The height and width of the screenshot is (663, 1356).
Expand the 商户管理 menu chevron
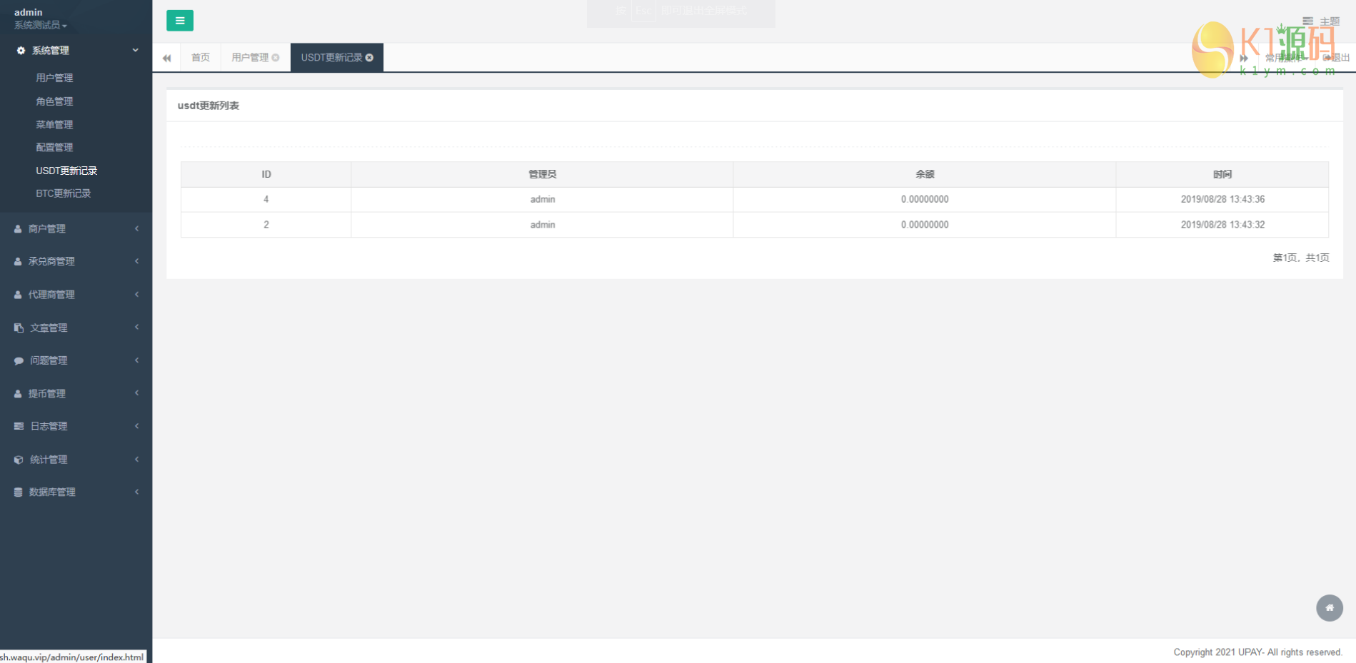pos(136,228)
